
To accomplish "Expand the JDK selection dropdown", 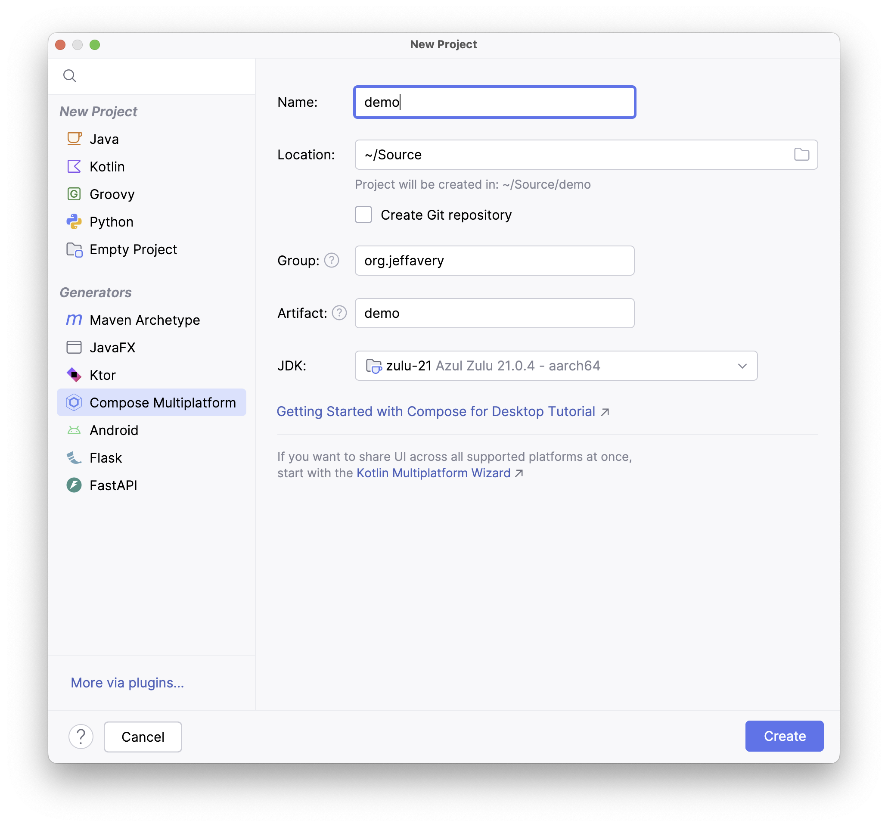I will [742, 366].
